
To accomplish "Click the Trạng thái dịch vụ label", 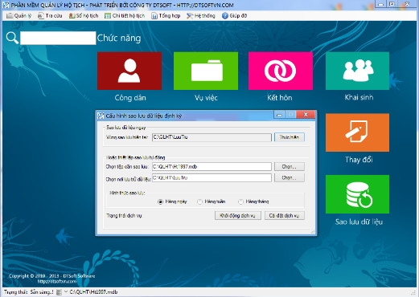I will point(124,216).
